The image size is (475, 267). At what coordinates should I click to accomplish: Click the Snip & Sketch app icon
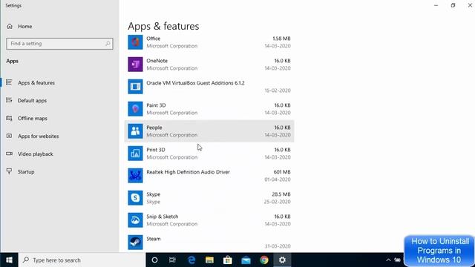(135, 220)
